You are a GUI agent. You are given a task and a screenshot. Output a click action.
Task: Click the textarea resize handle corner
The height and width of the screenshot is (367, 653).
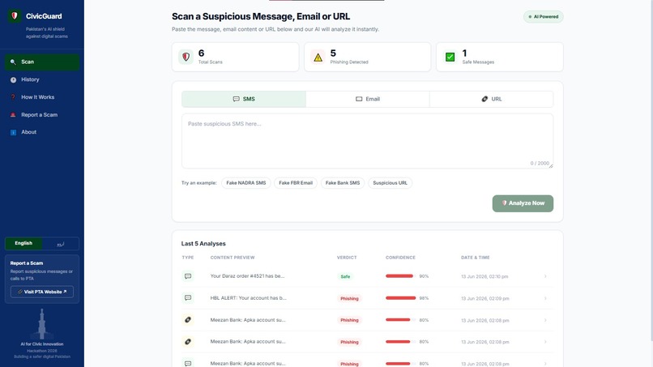[551, 166]
